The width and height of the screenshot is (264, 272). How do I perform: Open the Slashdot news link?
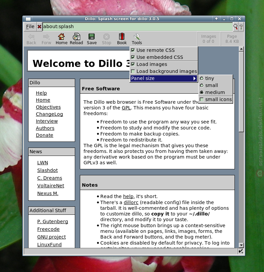(48, 170)
